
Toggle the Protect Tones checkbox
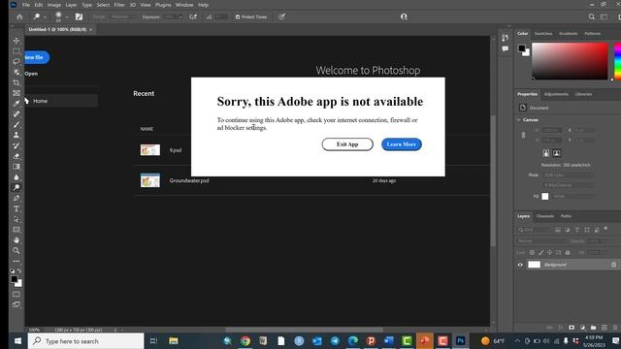pyautogui.click(x=238, y=17)
